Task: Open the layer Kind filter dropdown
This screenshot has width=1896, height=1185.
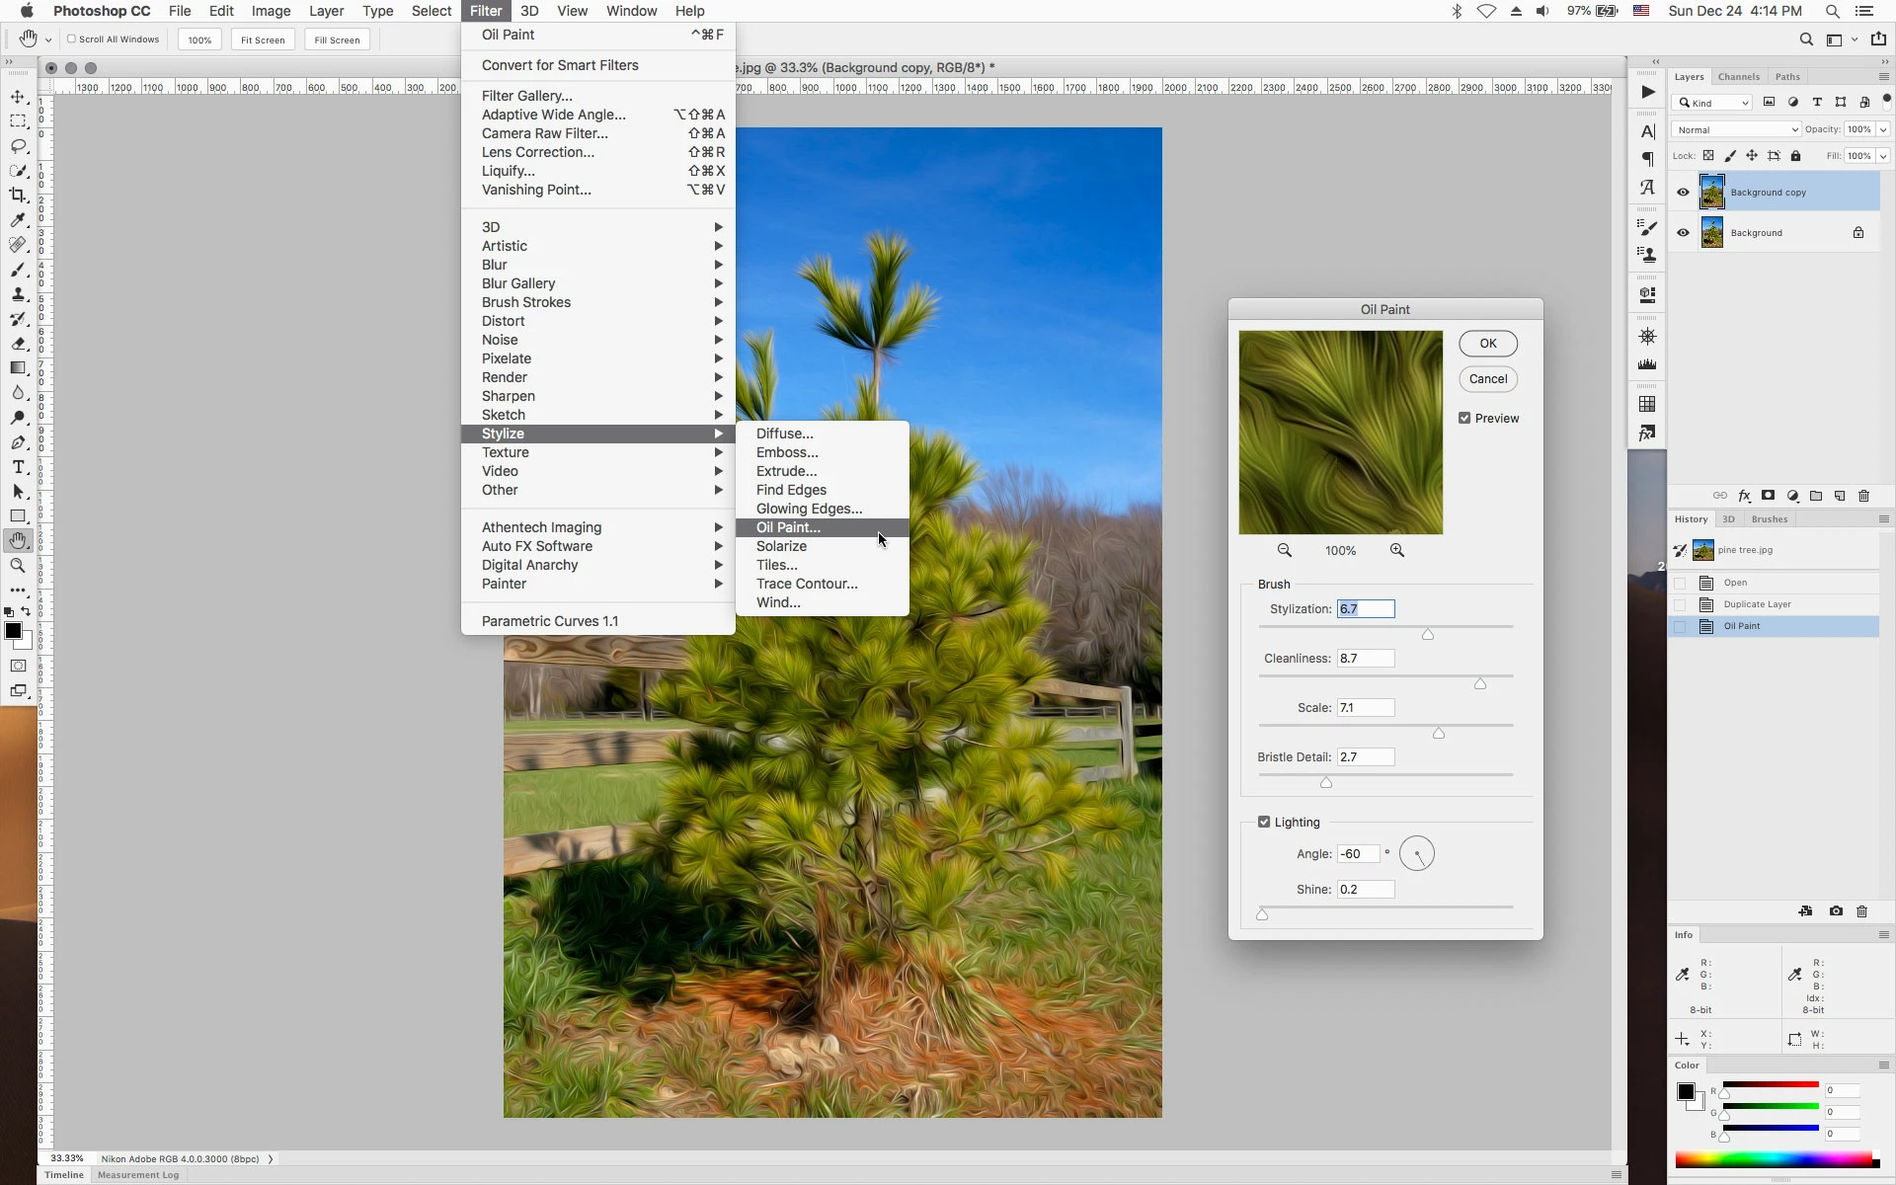Action: 1713,103
